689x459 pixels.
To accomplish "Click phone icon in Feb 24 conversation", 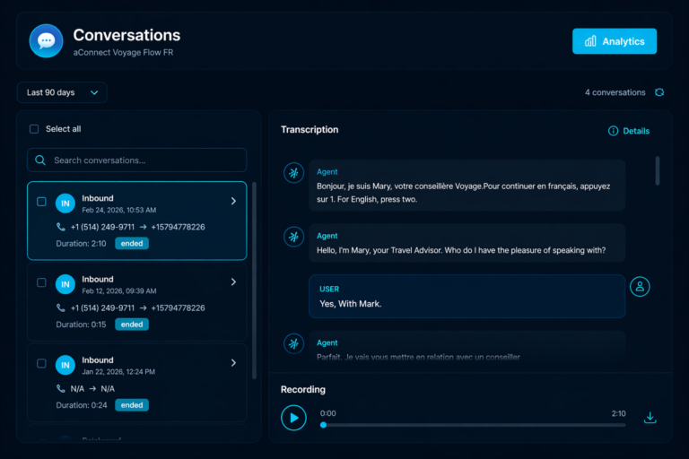I will click(x=61, y=227).
